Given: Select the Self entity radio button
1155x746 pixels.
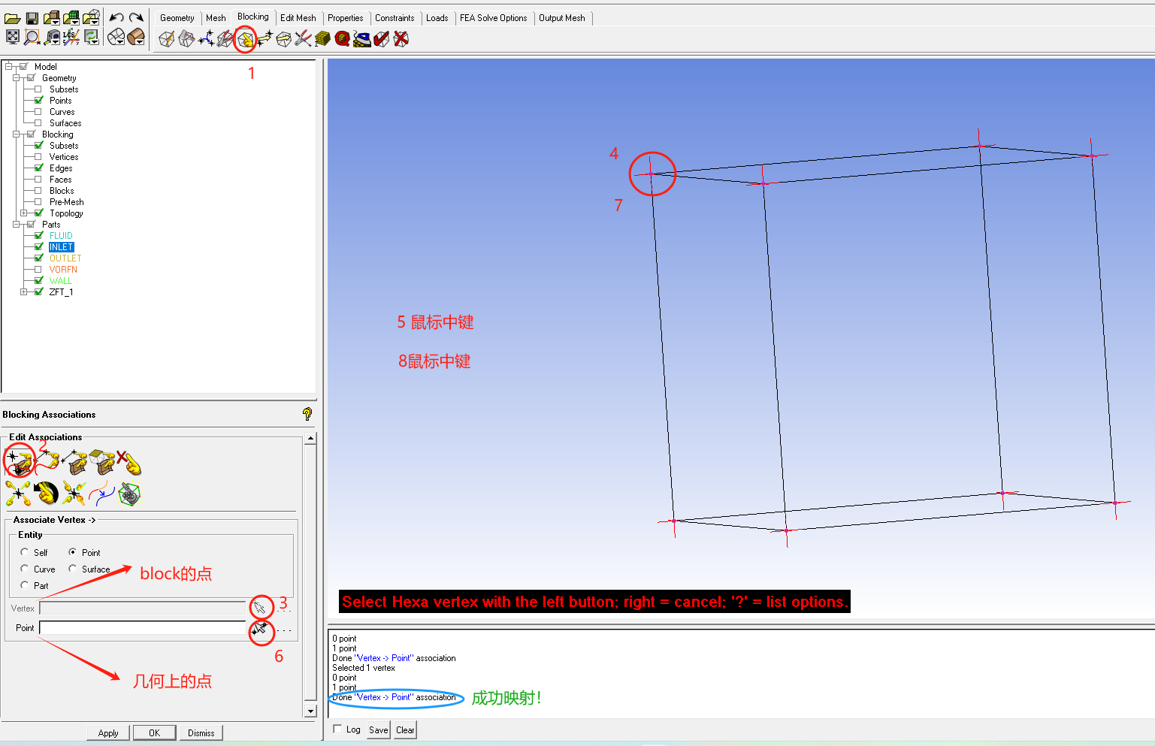Looking at the screenshot, I should [x=24, y=552].
